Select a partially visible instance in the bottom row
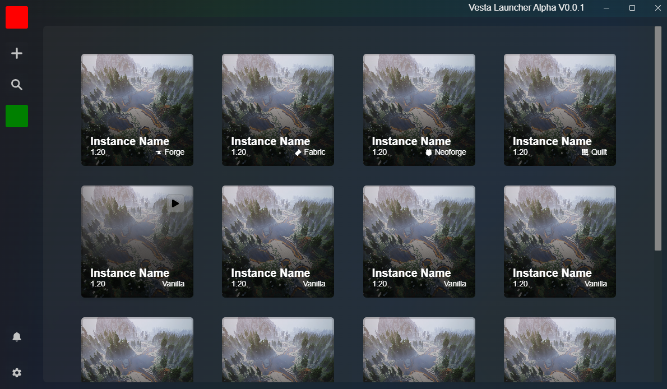Screen dimensions: 667x389 pyautogui.click(x=137, y=350)
